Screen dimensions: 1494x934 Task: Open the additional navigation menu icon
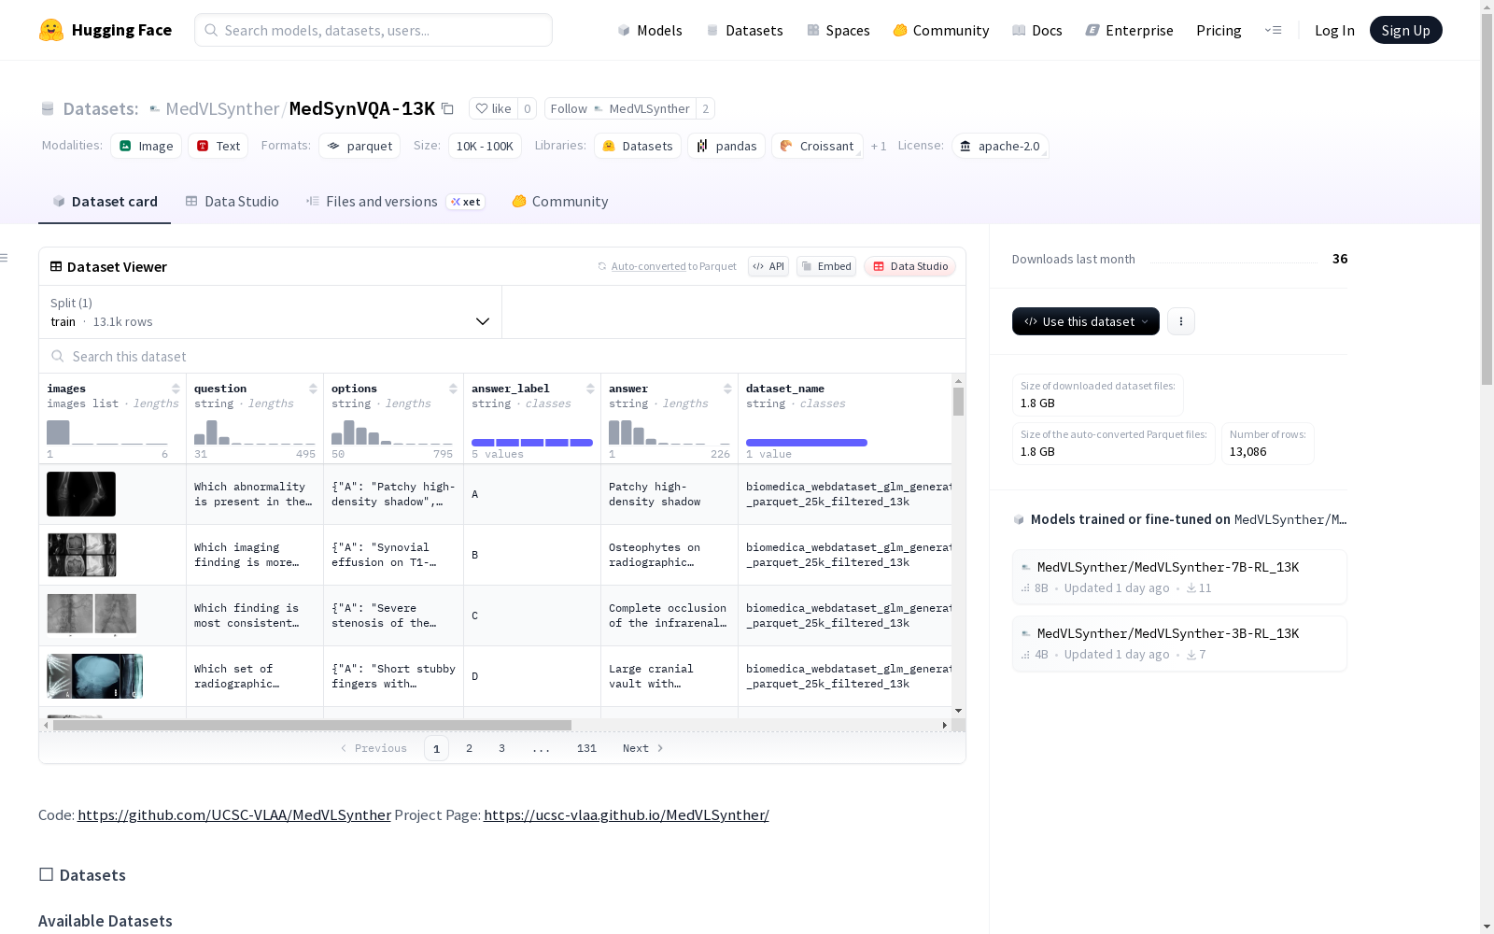(1273, 30)
